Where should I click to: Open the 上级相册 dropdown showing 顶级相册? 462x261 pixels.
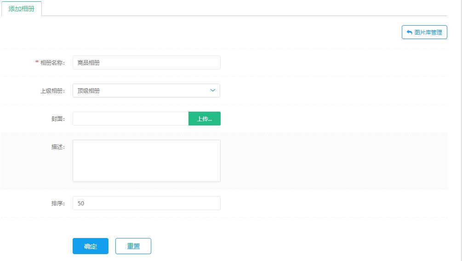tap(147, 91)
